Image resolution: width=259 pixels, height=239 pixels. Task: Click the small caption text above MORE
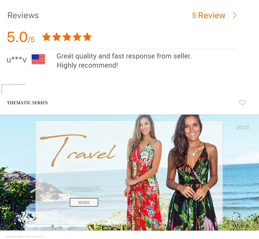83,190
